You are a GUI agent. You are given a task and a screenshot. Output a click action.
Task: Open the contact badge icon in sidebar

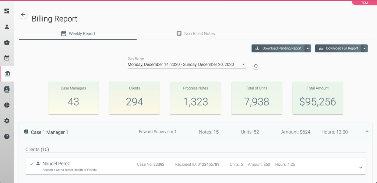click(7, 89)
